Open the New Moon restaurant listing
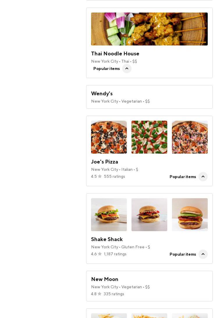 tap(105, 279)
